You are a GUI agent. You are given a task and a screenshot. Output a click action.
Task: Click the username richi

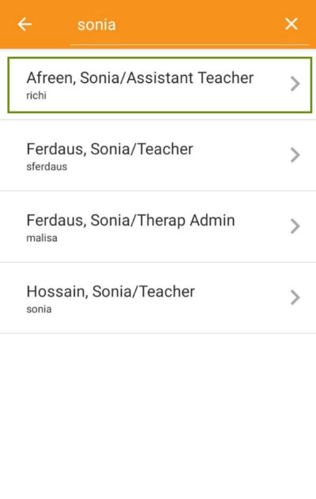coord(36,96)
